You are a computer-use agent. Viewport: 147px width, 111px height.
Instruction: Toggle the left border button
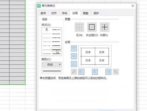(81, 72)
